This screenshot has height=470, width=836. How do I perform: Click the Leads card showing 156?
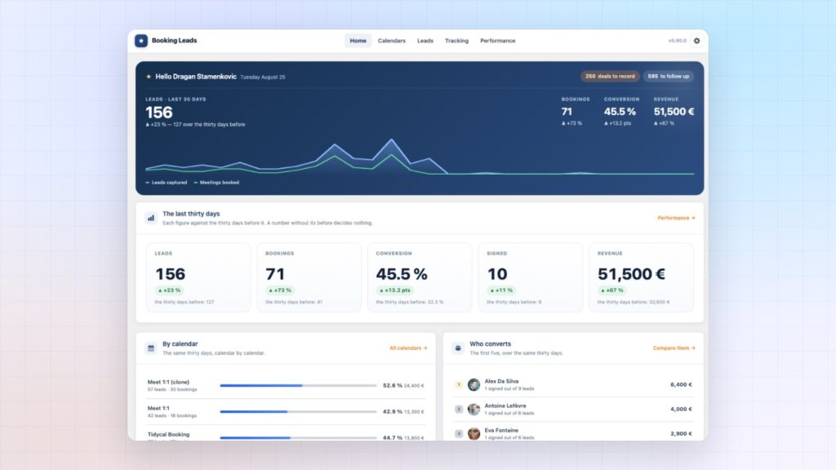point(198,277)
